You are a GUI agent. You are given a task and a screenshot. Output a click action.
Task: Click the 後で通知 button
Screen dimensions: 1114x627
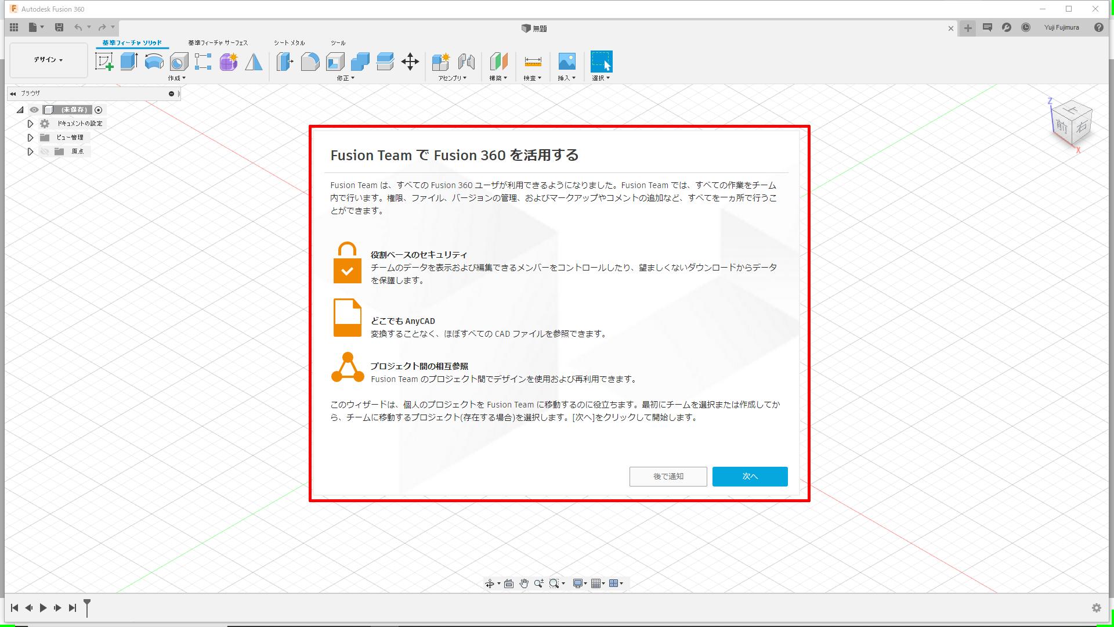[668, 477]
